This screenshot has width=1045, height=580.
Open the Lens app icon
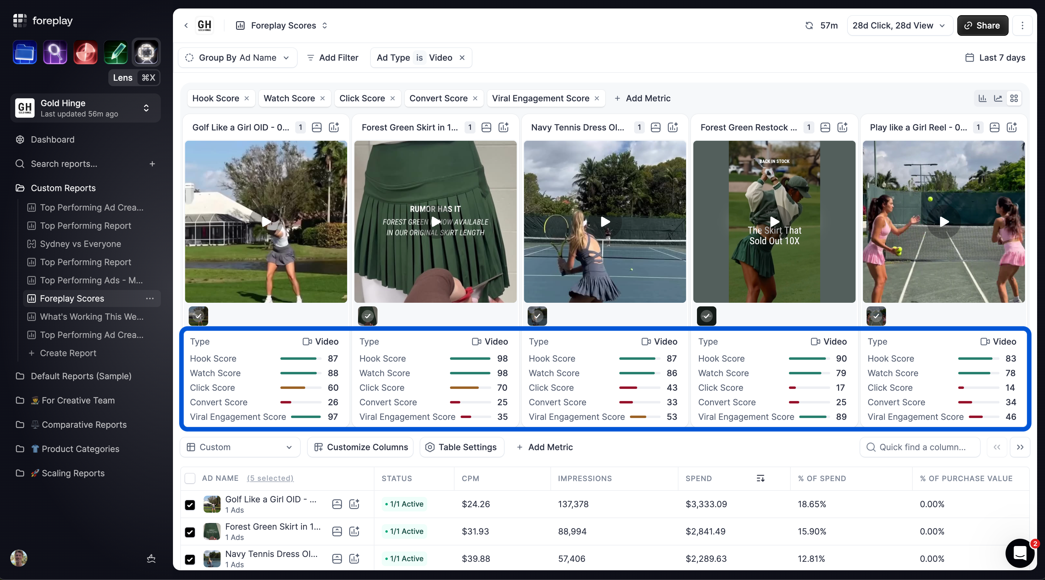(147, 52)
